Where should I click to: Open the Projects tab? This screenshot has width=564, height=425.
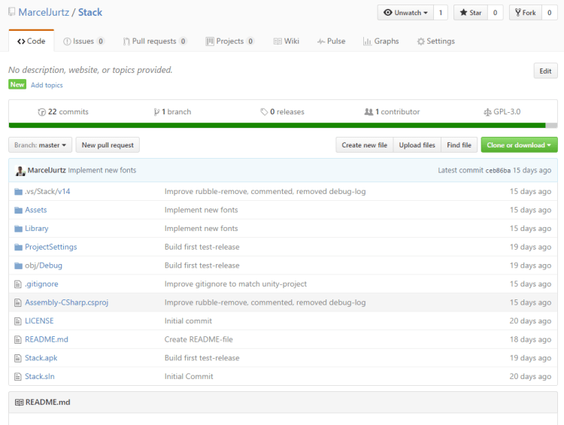point(230,41)
